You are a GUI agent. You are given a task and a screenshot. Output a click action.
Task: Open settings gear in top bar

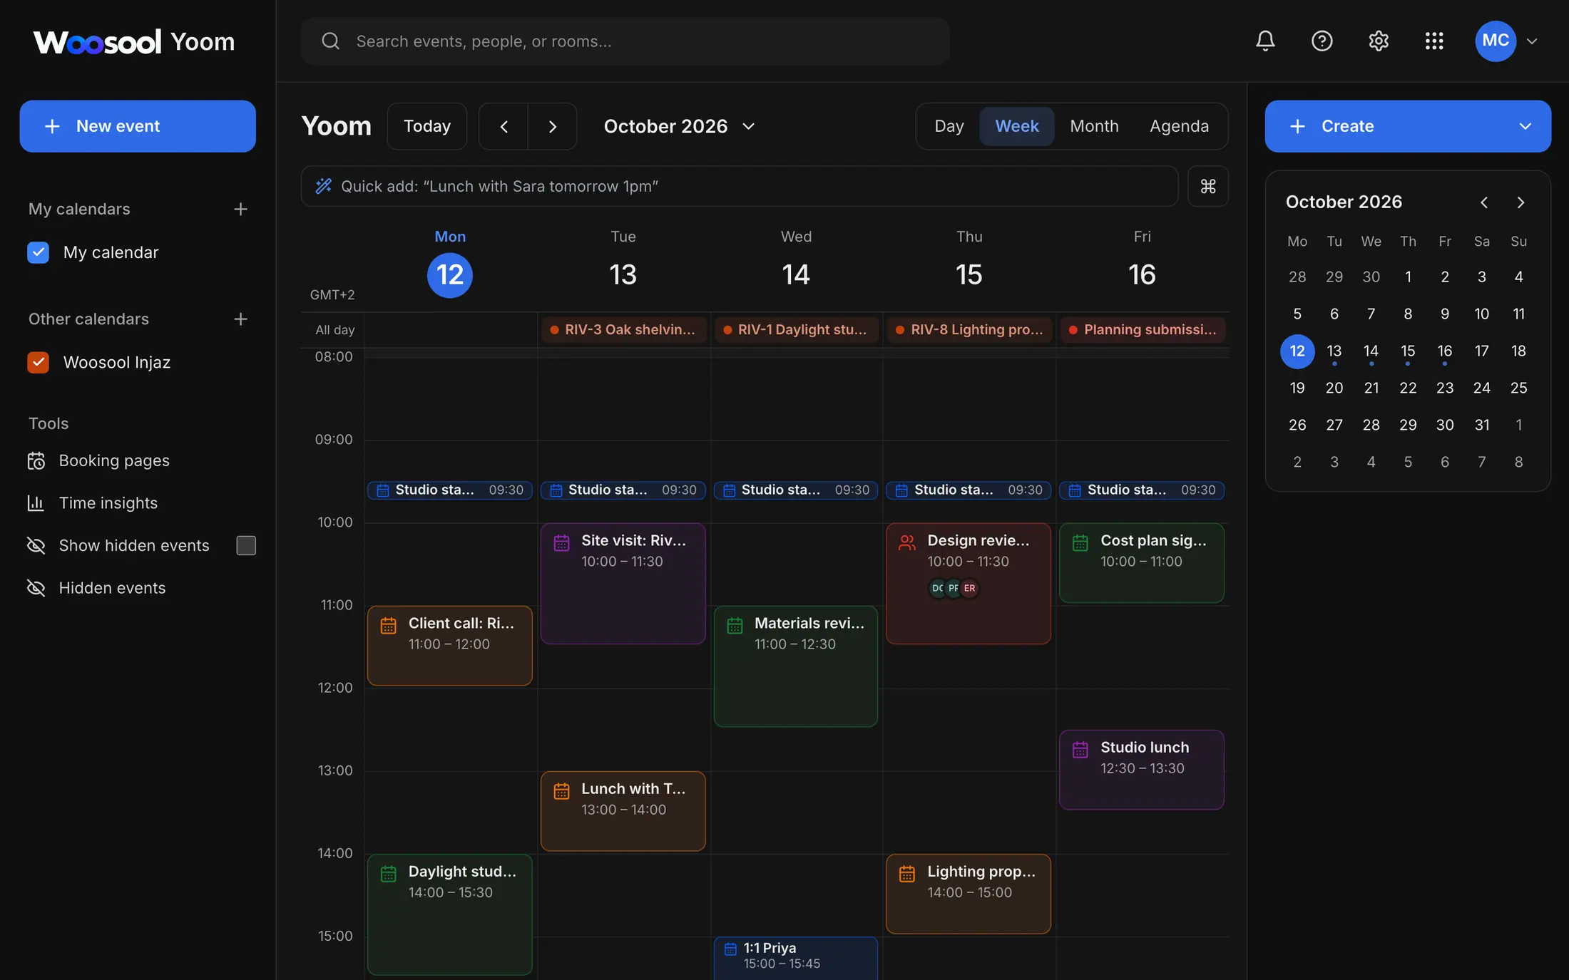(1378, 41)
